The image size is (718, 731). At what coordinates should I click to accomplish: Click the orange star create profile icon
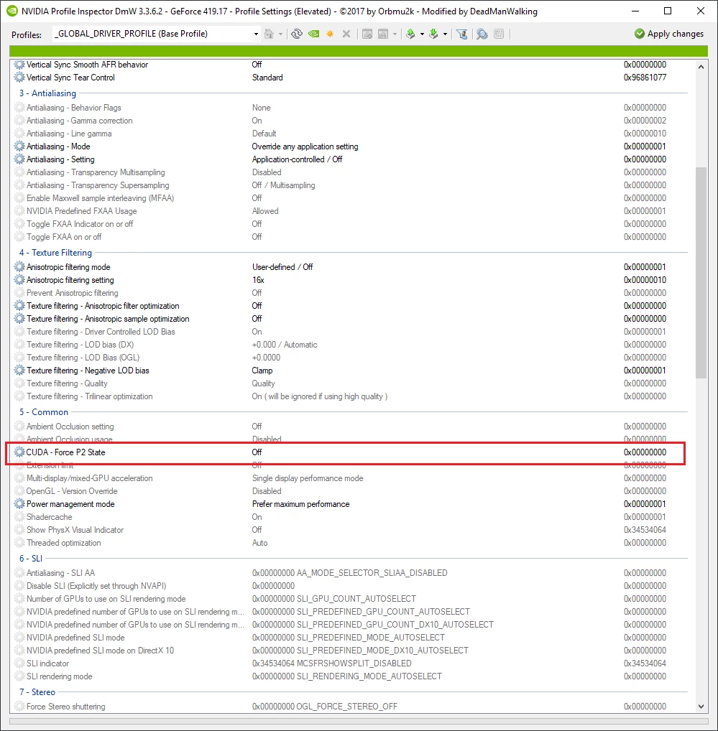pos(330,34)
